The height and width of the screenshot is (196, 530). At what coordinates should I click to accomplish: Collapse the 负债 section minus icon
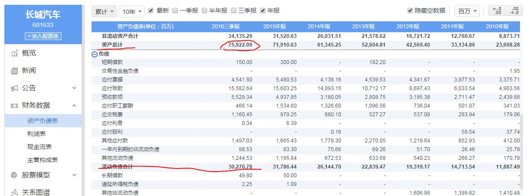point(95,54)
